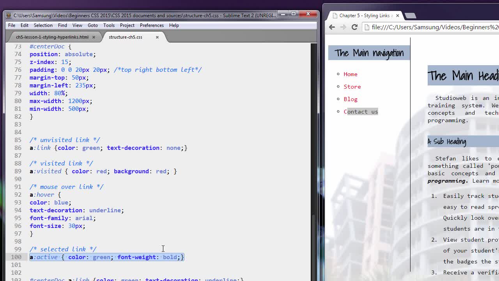Click the 'a:hover {' selector line

pos(45,195)
